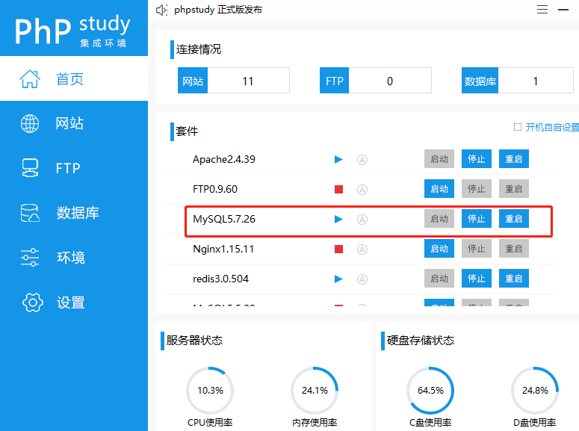
Task: Open the FTP server icon in sidebar
Action: point(30,168)
